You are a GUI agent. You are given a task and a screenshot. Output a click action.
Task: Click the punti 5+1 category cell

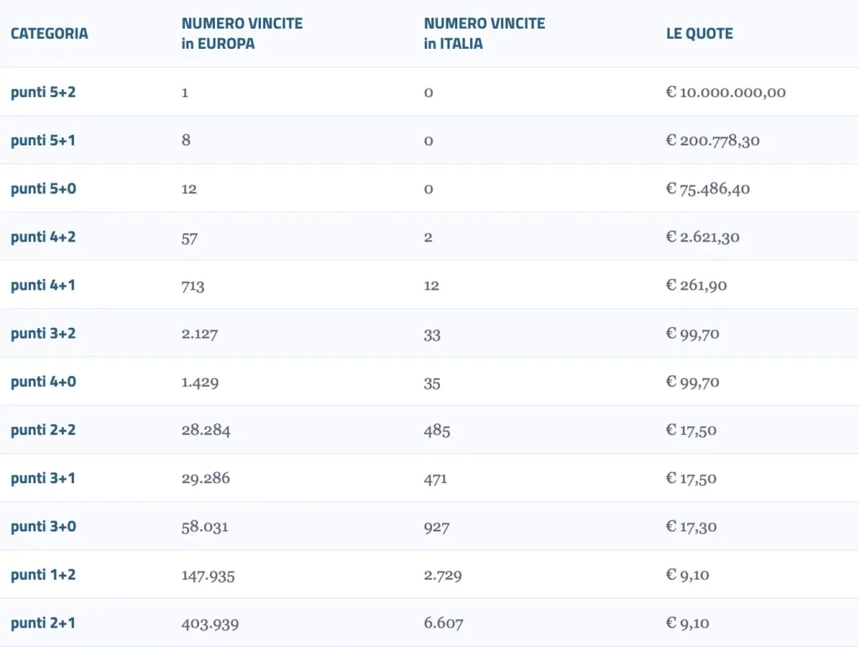[42, 140]
